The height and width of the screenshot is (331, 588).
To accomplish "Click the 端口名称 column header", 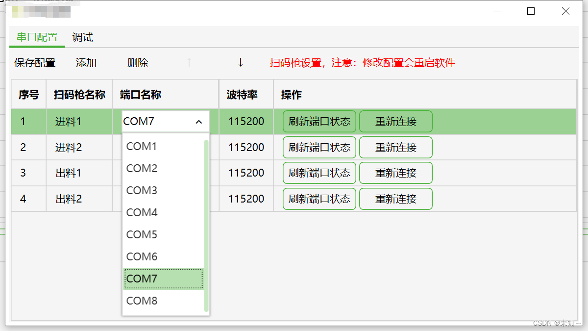I will click(140, 94).
